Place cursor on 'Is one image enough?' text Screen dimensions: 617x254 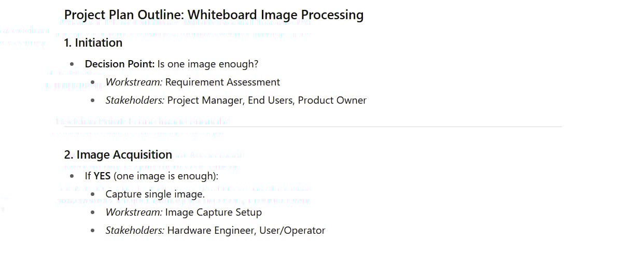(208, 64)
